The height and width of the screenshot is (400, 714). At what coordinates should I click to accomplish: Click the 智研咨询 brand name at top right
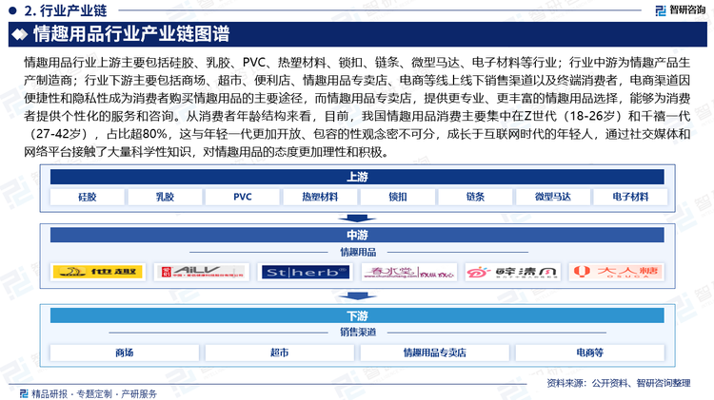pyautogui.click(x=686, y=10)
